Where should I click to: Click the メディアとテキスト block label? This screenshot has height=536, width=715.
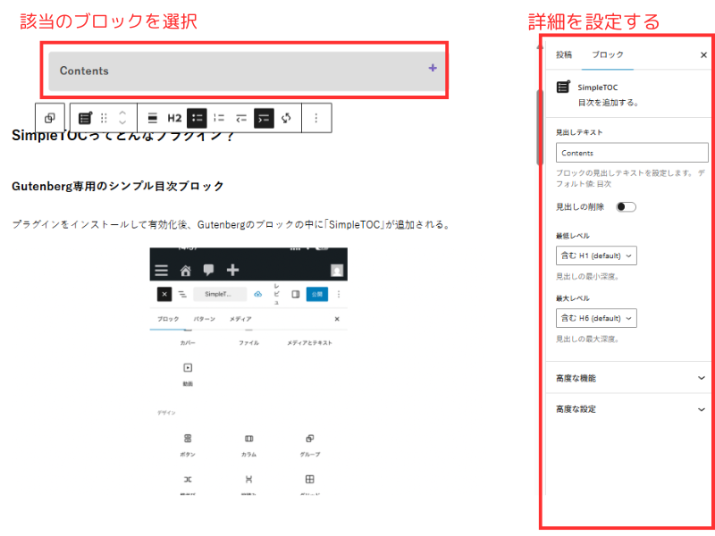[309, 343]
